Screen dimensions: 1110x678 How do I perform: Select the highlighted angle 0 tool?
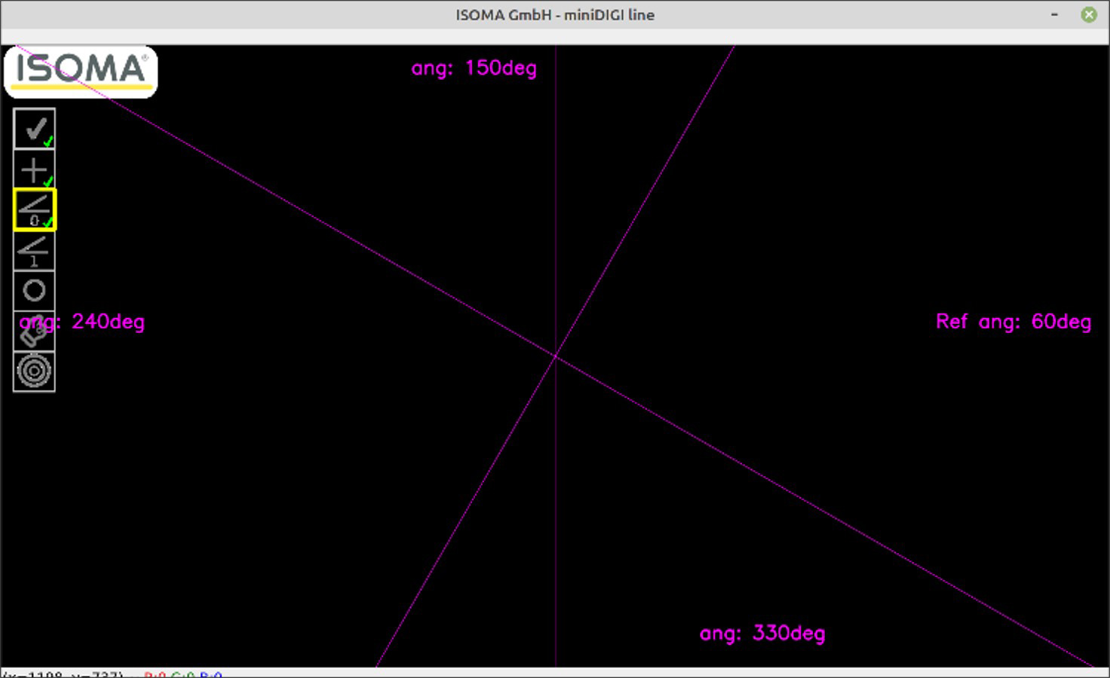34,210
